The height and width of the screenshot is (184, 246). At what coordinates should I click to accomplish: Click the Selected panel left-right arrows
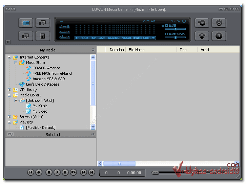(93, 134)
